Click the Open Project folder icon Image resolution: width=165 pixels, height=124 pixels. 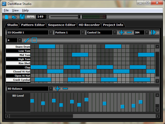coord(14,17)
